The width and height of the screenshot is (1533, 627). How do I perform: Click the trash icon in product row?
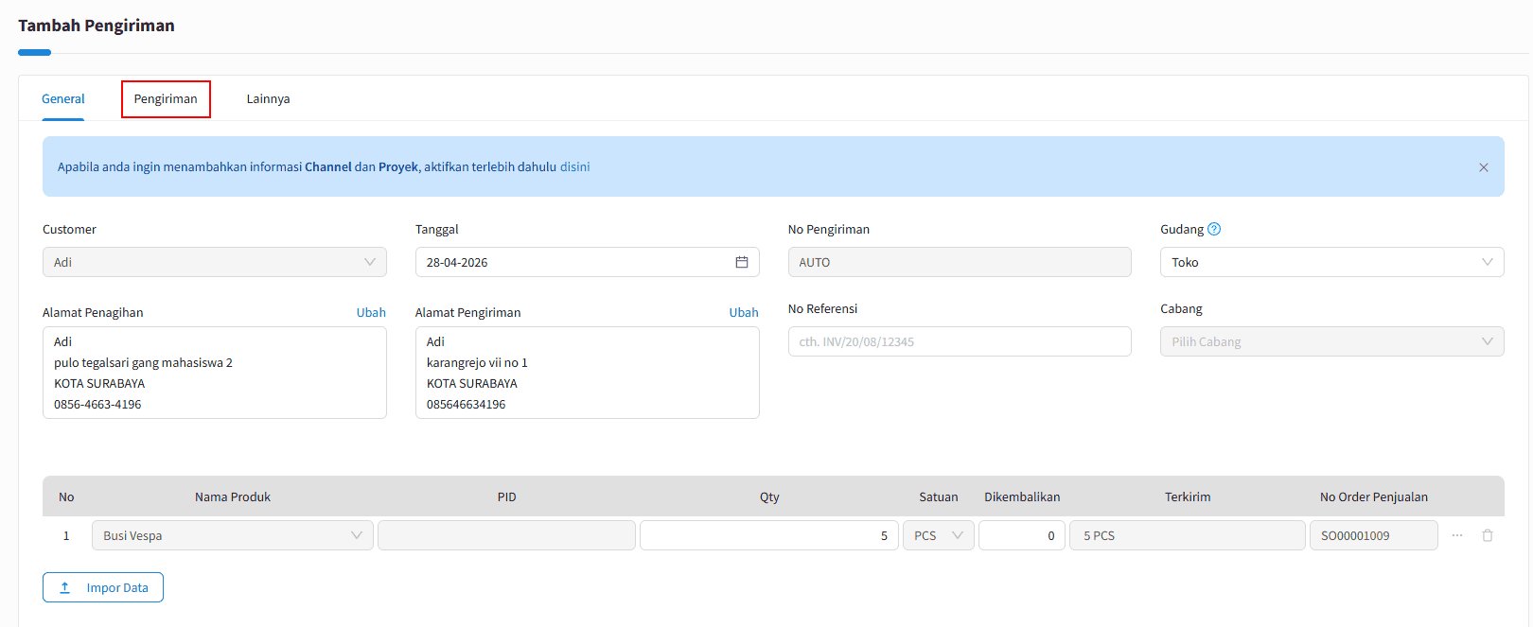tap(1488, 535)
